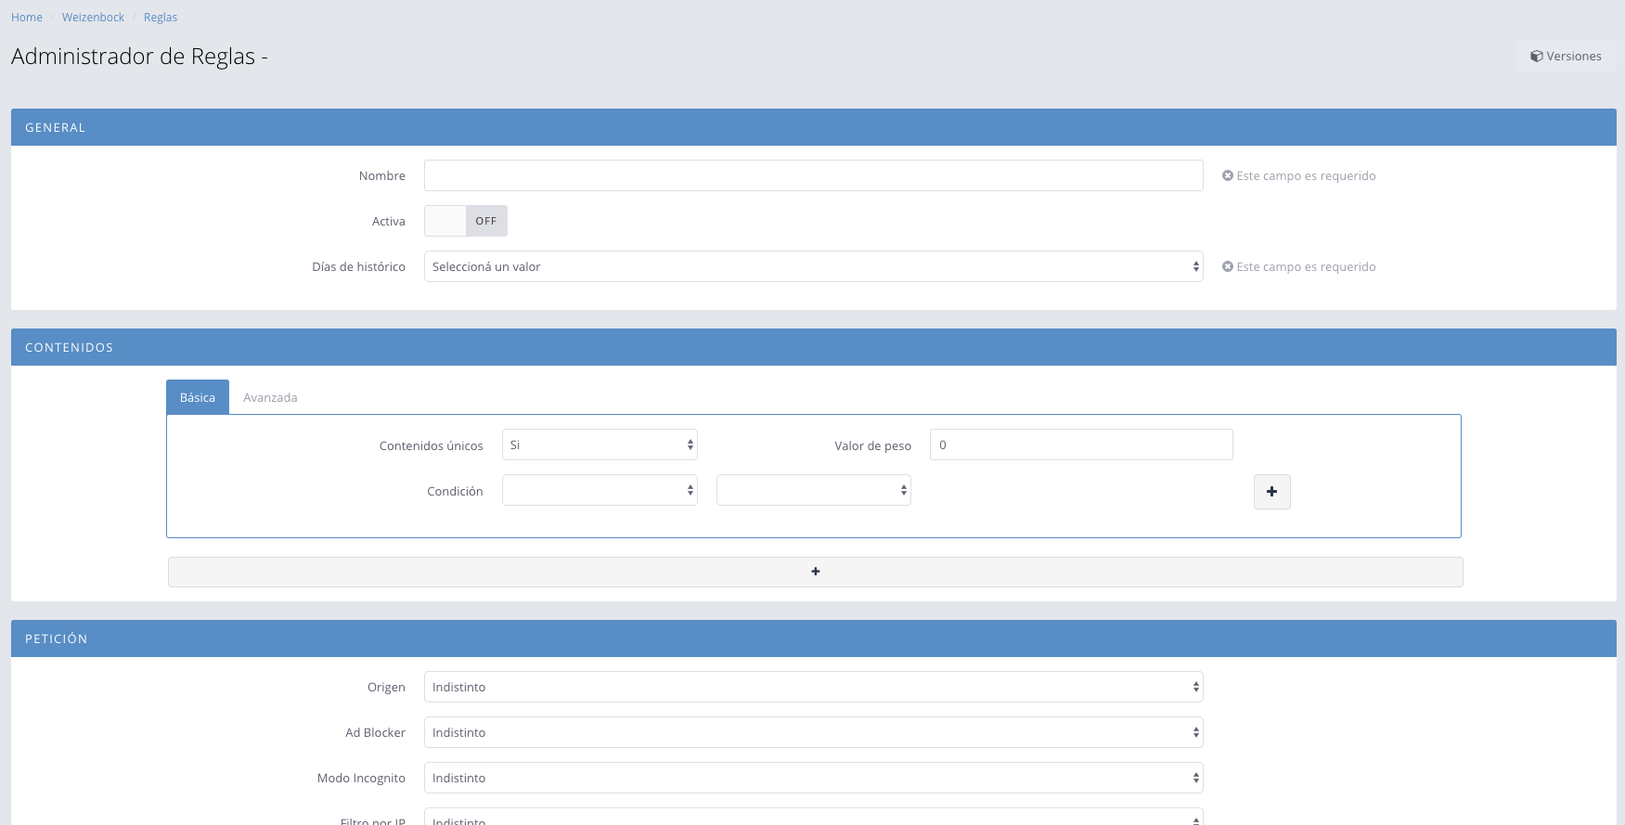Open the second Condición dropdown

click(x=814, y=490)
